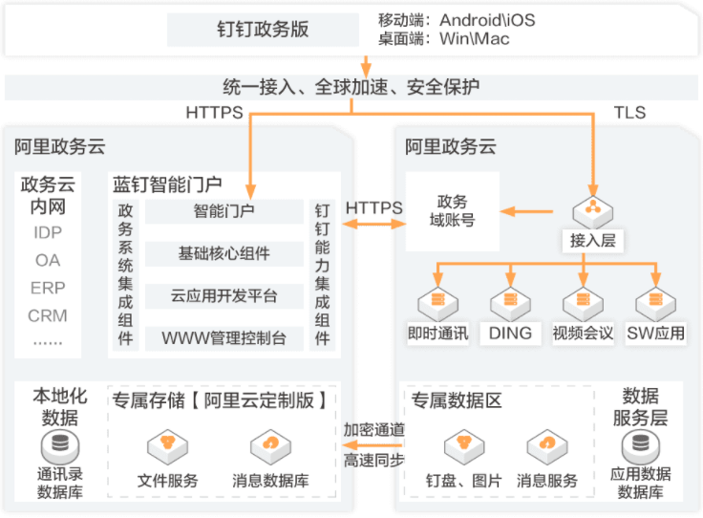Screen dimensions: 703x518
Task: Click the 钉盘、图片 label
Action: click(x=464, y=481)
